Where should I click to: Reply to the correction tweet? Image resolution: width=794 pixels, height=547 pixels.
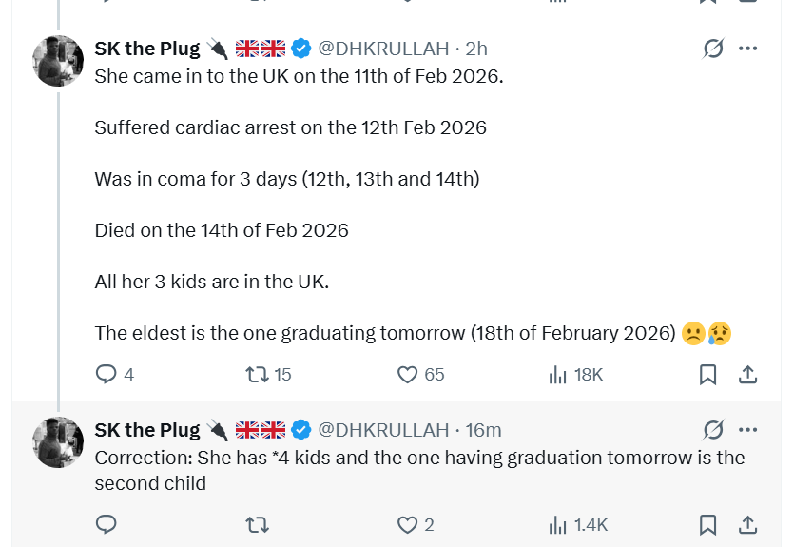[107, 524]
